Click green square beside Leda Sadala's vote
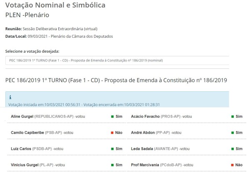 point(232,149)
